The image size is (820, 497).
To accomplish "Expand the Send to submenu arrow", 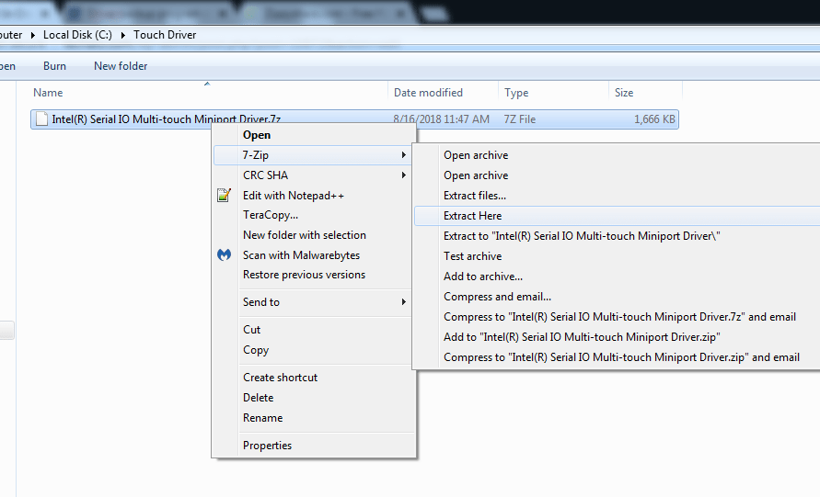I will (x=403, y=301).
